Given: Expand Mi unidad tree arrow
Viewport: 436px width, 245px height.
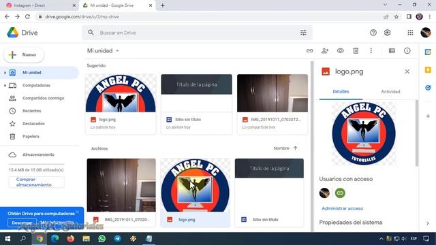Looking at the screenshot, I should pyautogui.click(x=5, y=73).
